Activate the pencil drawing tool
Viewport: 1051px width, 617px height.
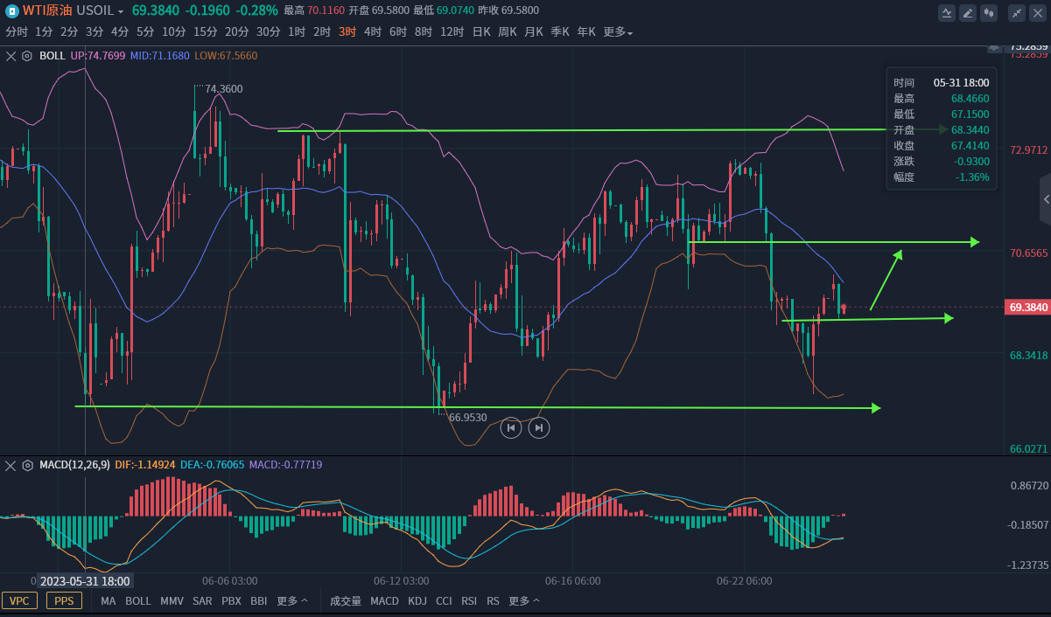968,12
